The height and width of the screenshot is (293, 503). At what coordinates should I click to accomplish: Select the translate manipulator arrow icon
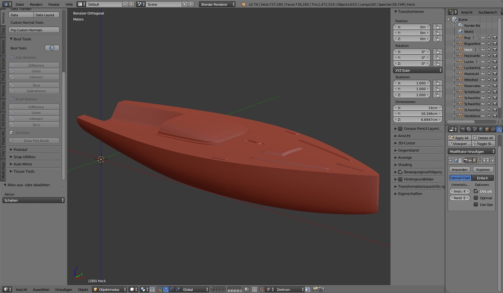click(x=166, y=290)
